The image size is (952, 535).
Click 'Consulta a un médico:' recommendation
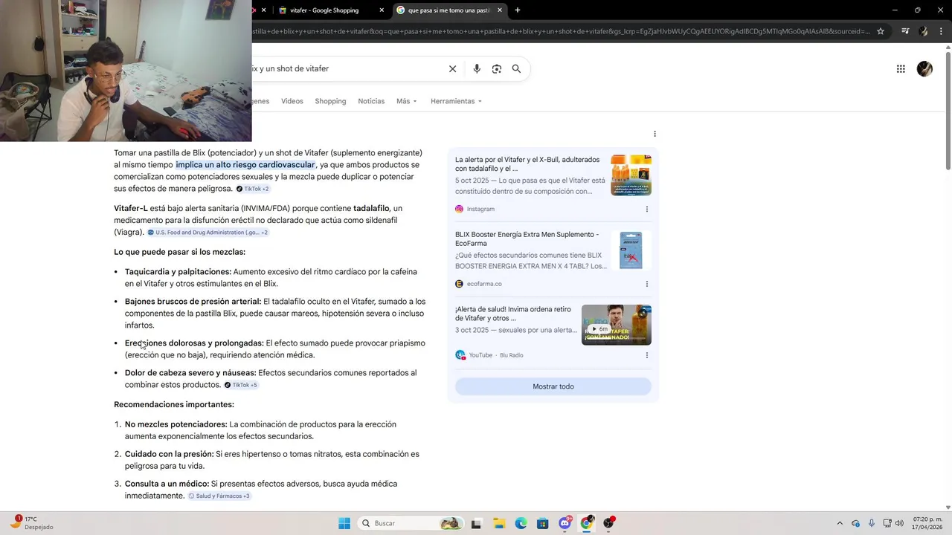pos(167,484)
